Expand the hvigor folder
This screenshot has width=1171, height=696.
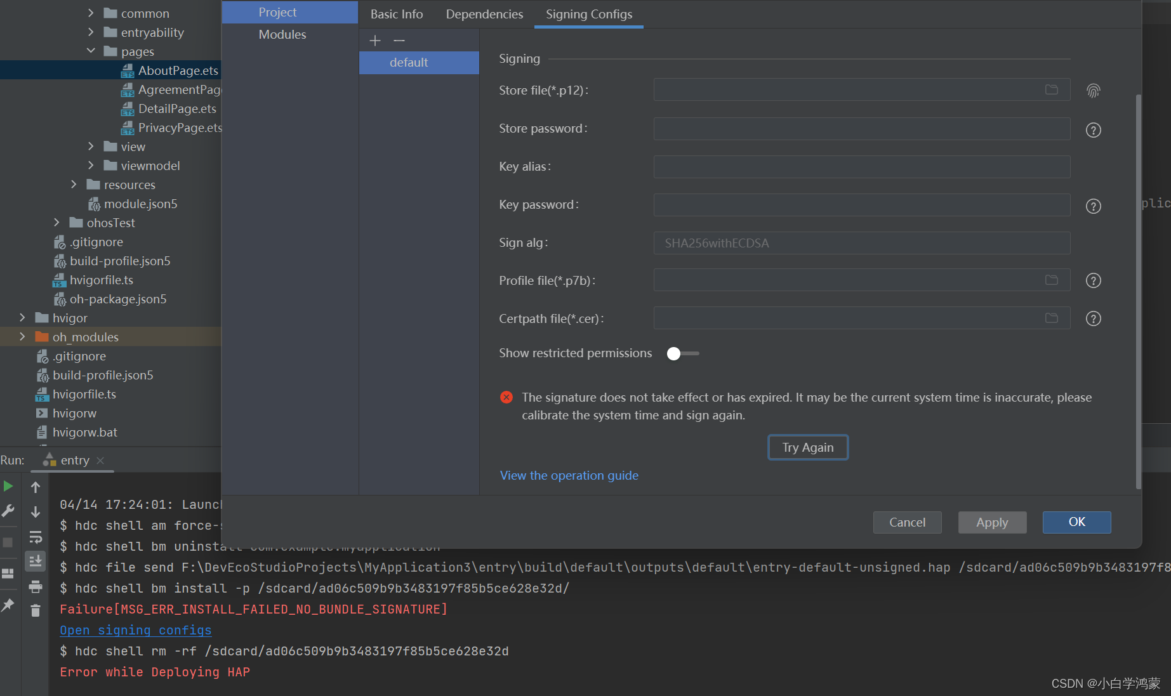[22, 317]
